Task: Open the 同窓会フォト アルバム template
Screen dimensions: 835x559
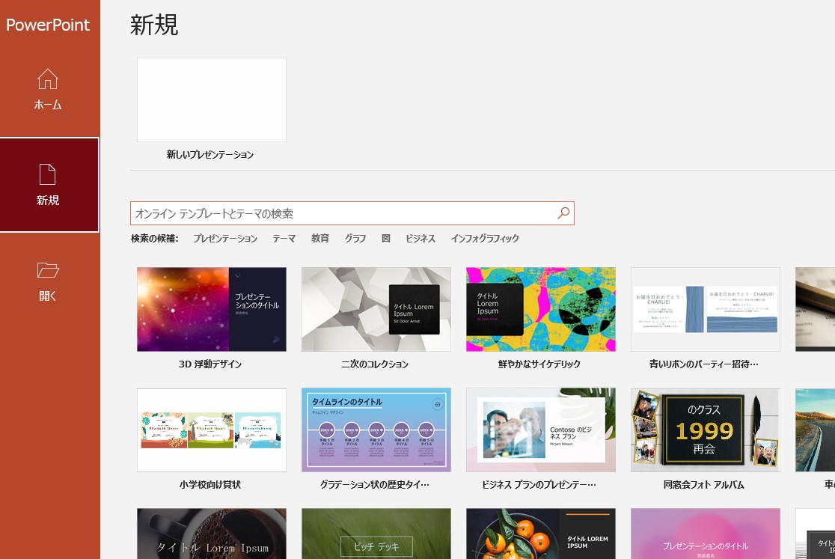Action: pyautogui.click(x=705, y=430)
